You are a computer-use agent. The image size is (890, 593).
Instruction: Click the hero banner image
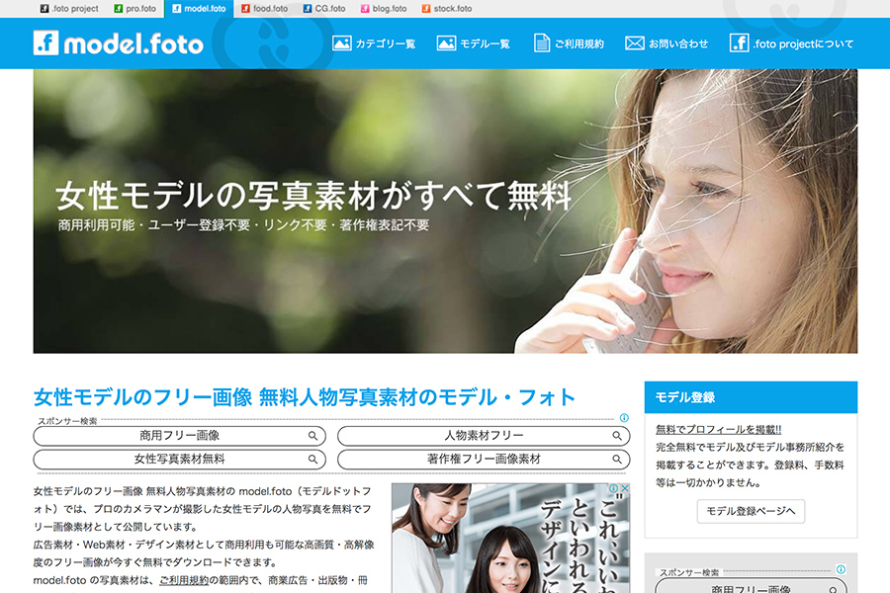click(x=445, y=212)
